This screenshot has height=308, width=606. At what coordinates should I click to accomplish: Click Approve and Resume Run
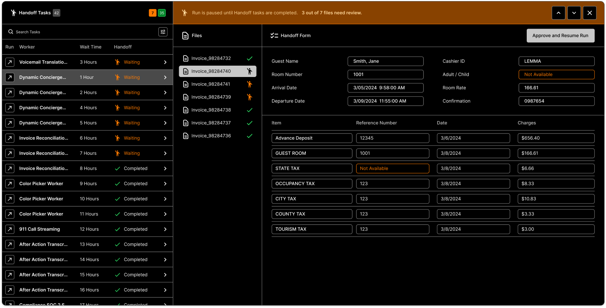[560, 36]
